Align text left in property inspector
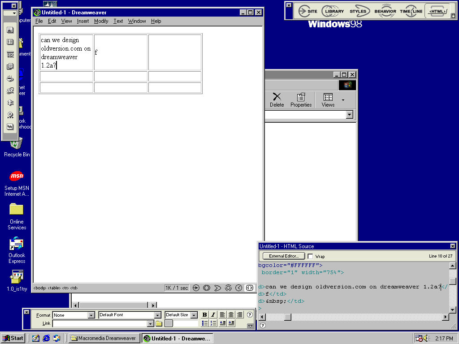This screenshot has width=459, height=344. [x=222, y=315]
